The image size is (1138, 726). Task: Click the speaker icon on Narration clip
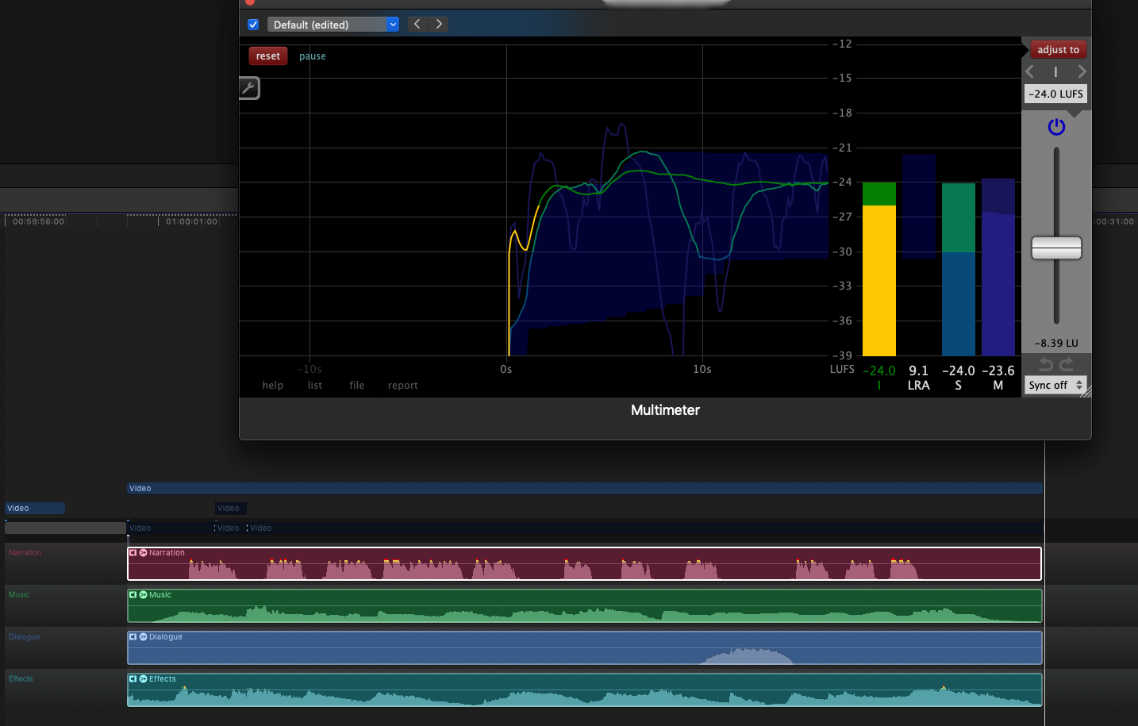(133, 553)
